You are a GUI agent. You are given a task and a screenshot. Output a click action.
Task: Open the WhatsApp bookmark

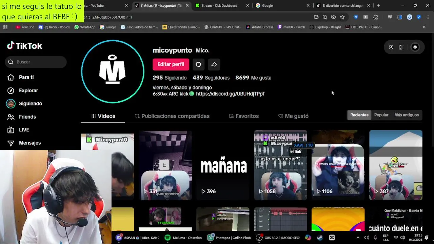(84, 27)
